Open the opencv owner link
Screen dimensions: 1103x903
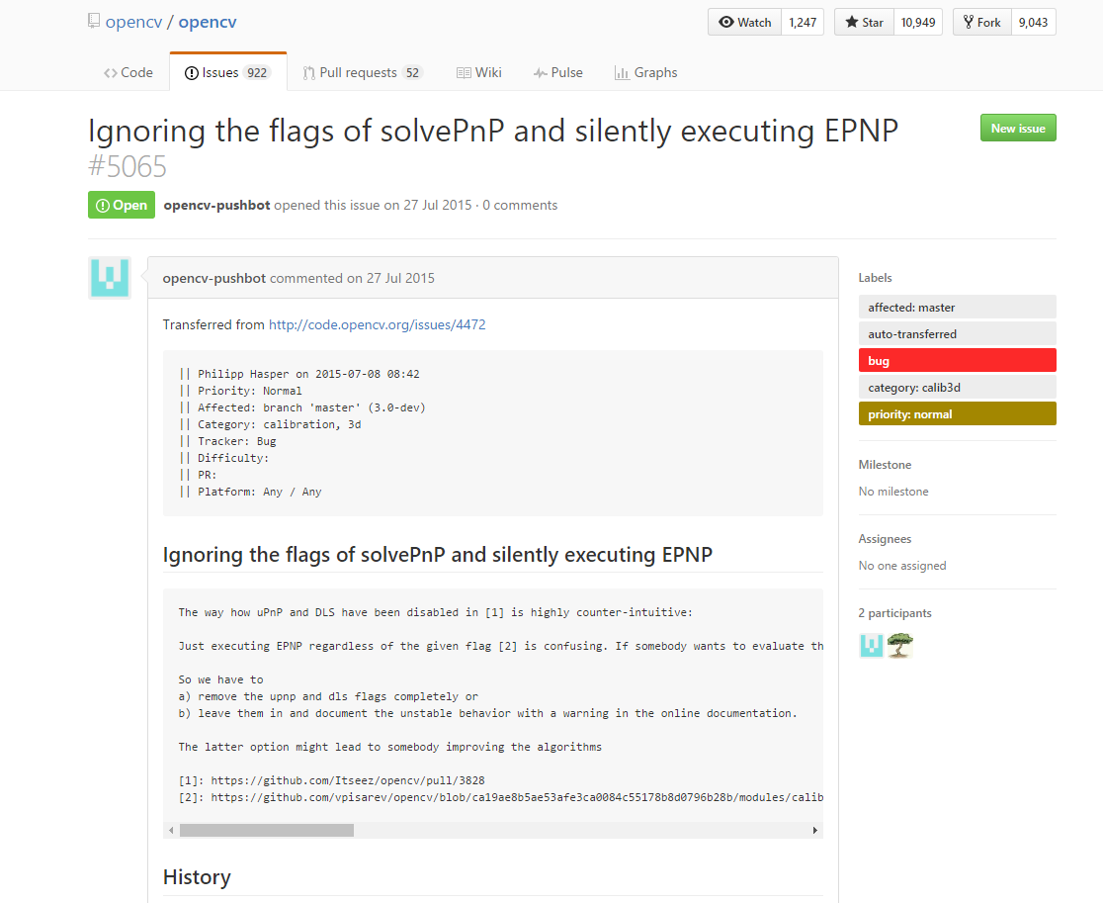click(133, 22)
